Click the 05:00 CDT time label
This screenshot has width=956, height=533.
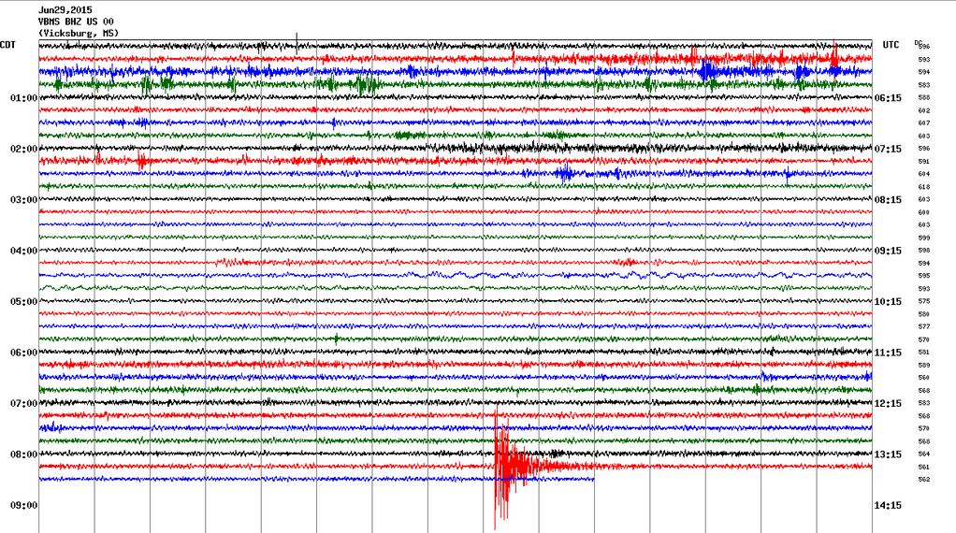coord(23,301)
